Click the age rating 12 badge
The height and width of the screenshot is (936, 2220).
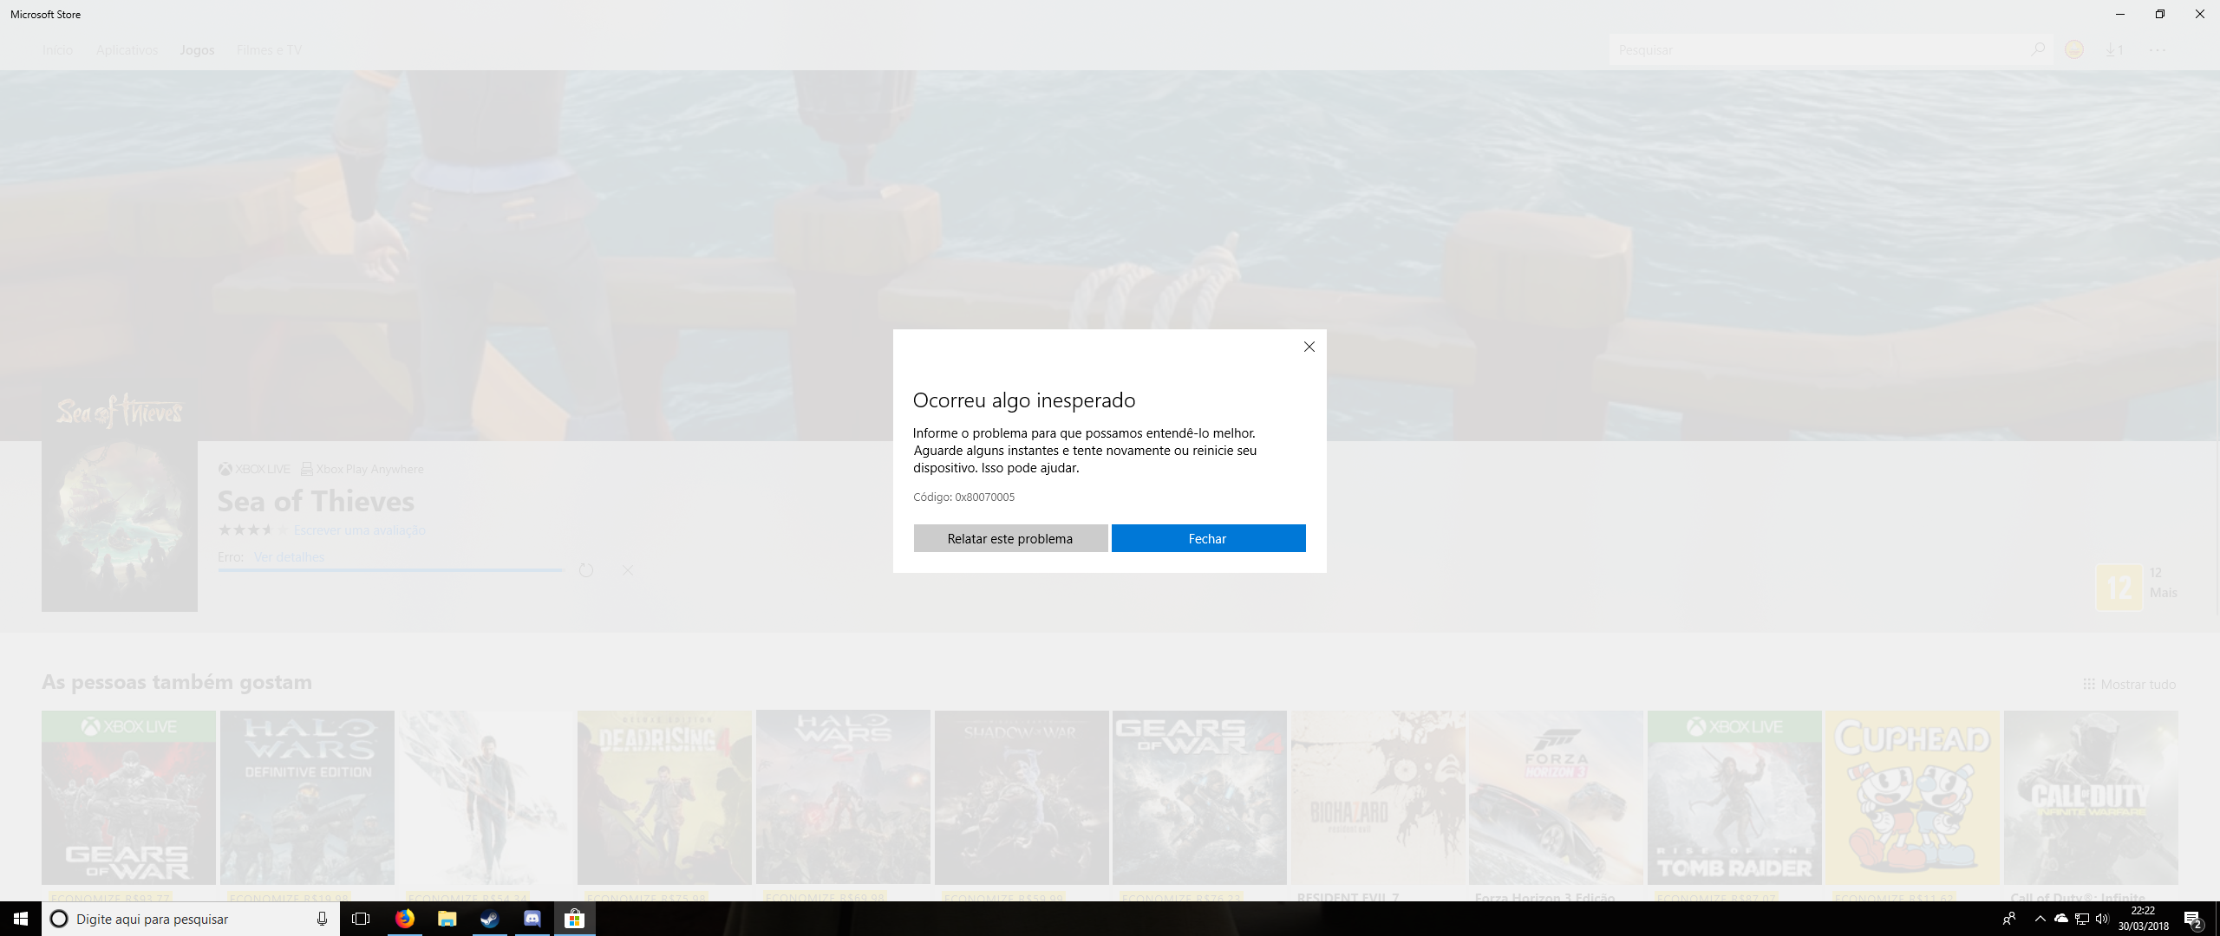pos(2119,588)
